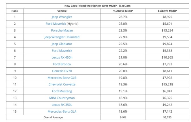Select the Mercedes-Benz GLB link
The width and height of the screenshot is (191, 122).
[x=62, y=78]
